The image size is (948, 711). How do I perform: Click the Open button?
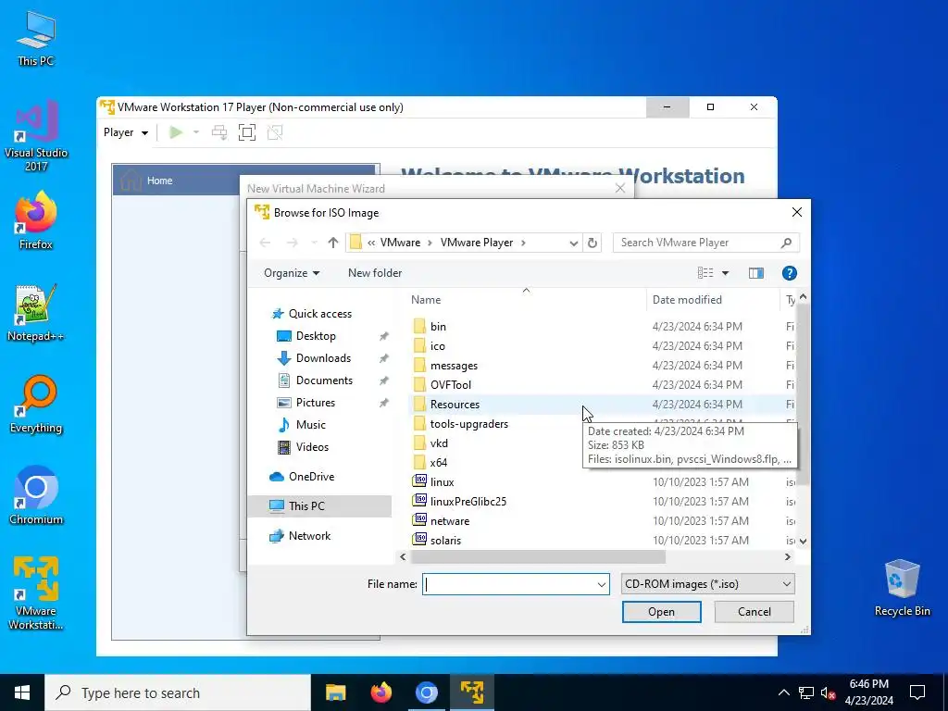(661, 612)
